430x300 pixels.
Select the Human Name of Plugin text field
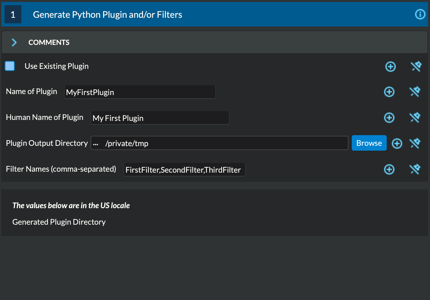pyautogui.click(x=160, y=118)
